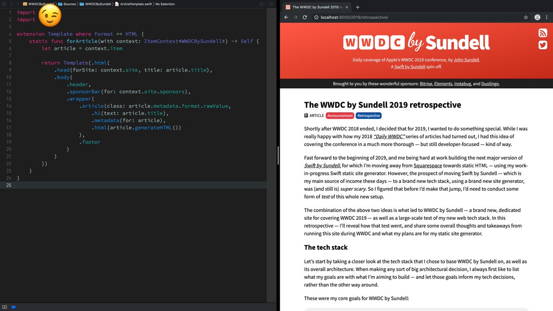Toggle the blue breakpoint indicator in Xcode
This screenshot has height=311, width=553.
[x=14, y=306]
